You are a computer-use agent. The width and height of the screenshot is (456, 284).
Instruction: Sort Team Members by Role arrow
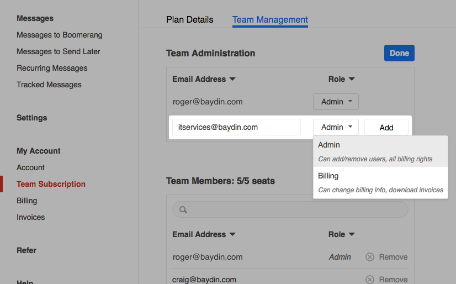(352, 234)
